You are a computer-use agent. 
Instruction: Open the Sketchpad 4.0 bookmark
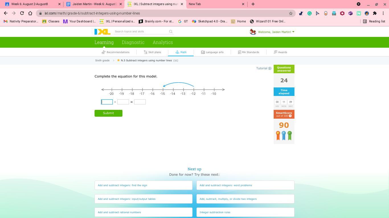click(x=210, y=21)
